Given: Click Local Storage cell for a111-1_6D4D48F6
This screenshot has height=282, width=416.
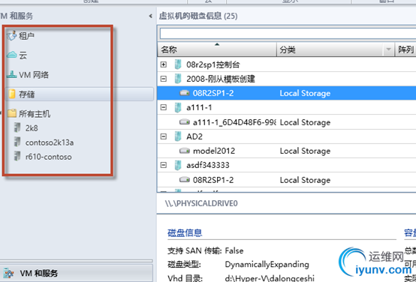Looking at the screenshot, I should coord(305,122).
